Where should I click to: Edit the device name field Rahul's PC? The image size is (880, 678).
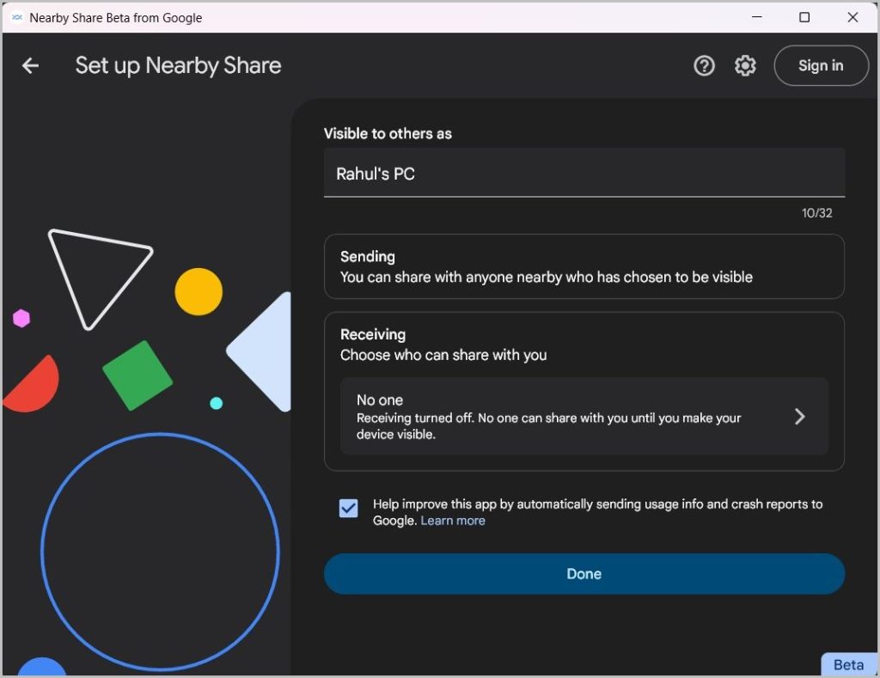point(584,173)
